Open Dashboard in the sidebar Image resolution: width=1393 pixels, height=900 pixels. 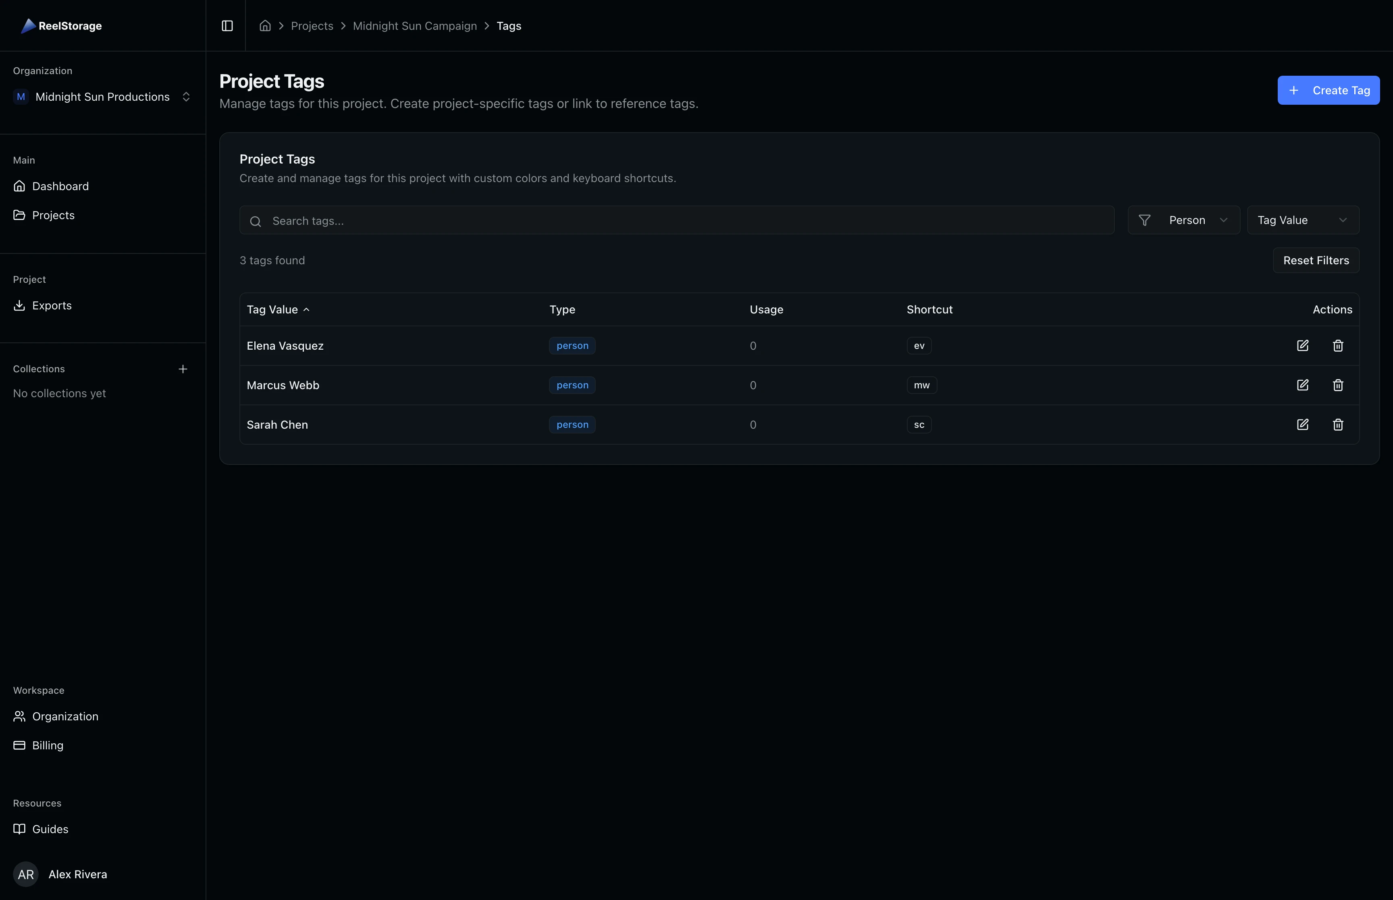[60, 187]
